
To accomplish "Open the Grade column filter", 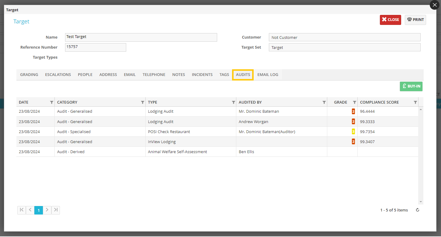I will [x=354, y=102].
